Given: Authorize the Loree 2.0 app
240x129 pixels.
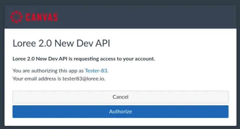Looking at the screenshot, I should pyautogui.click(x=120, y=112).
